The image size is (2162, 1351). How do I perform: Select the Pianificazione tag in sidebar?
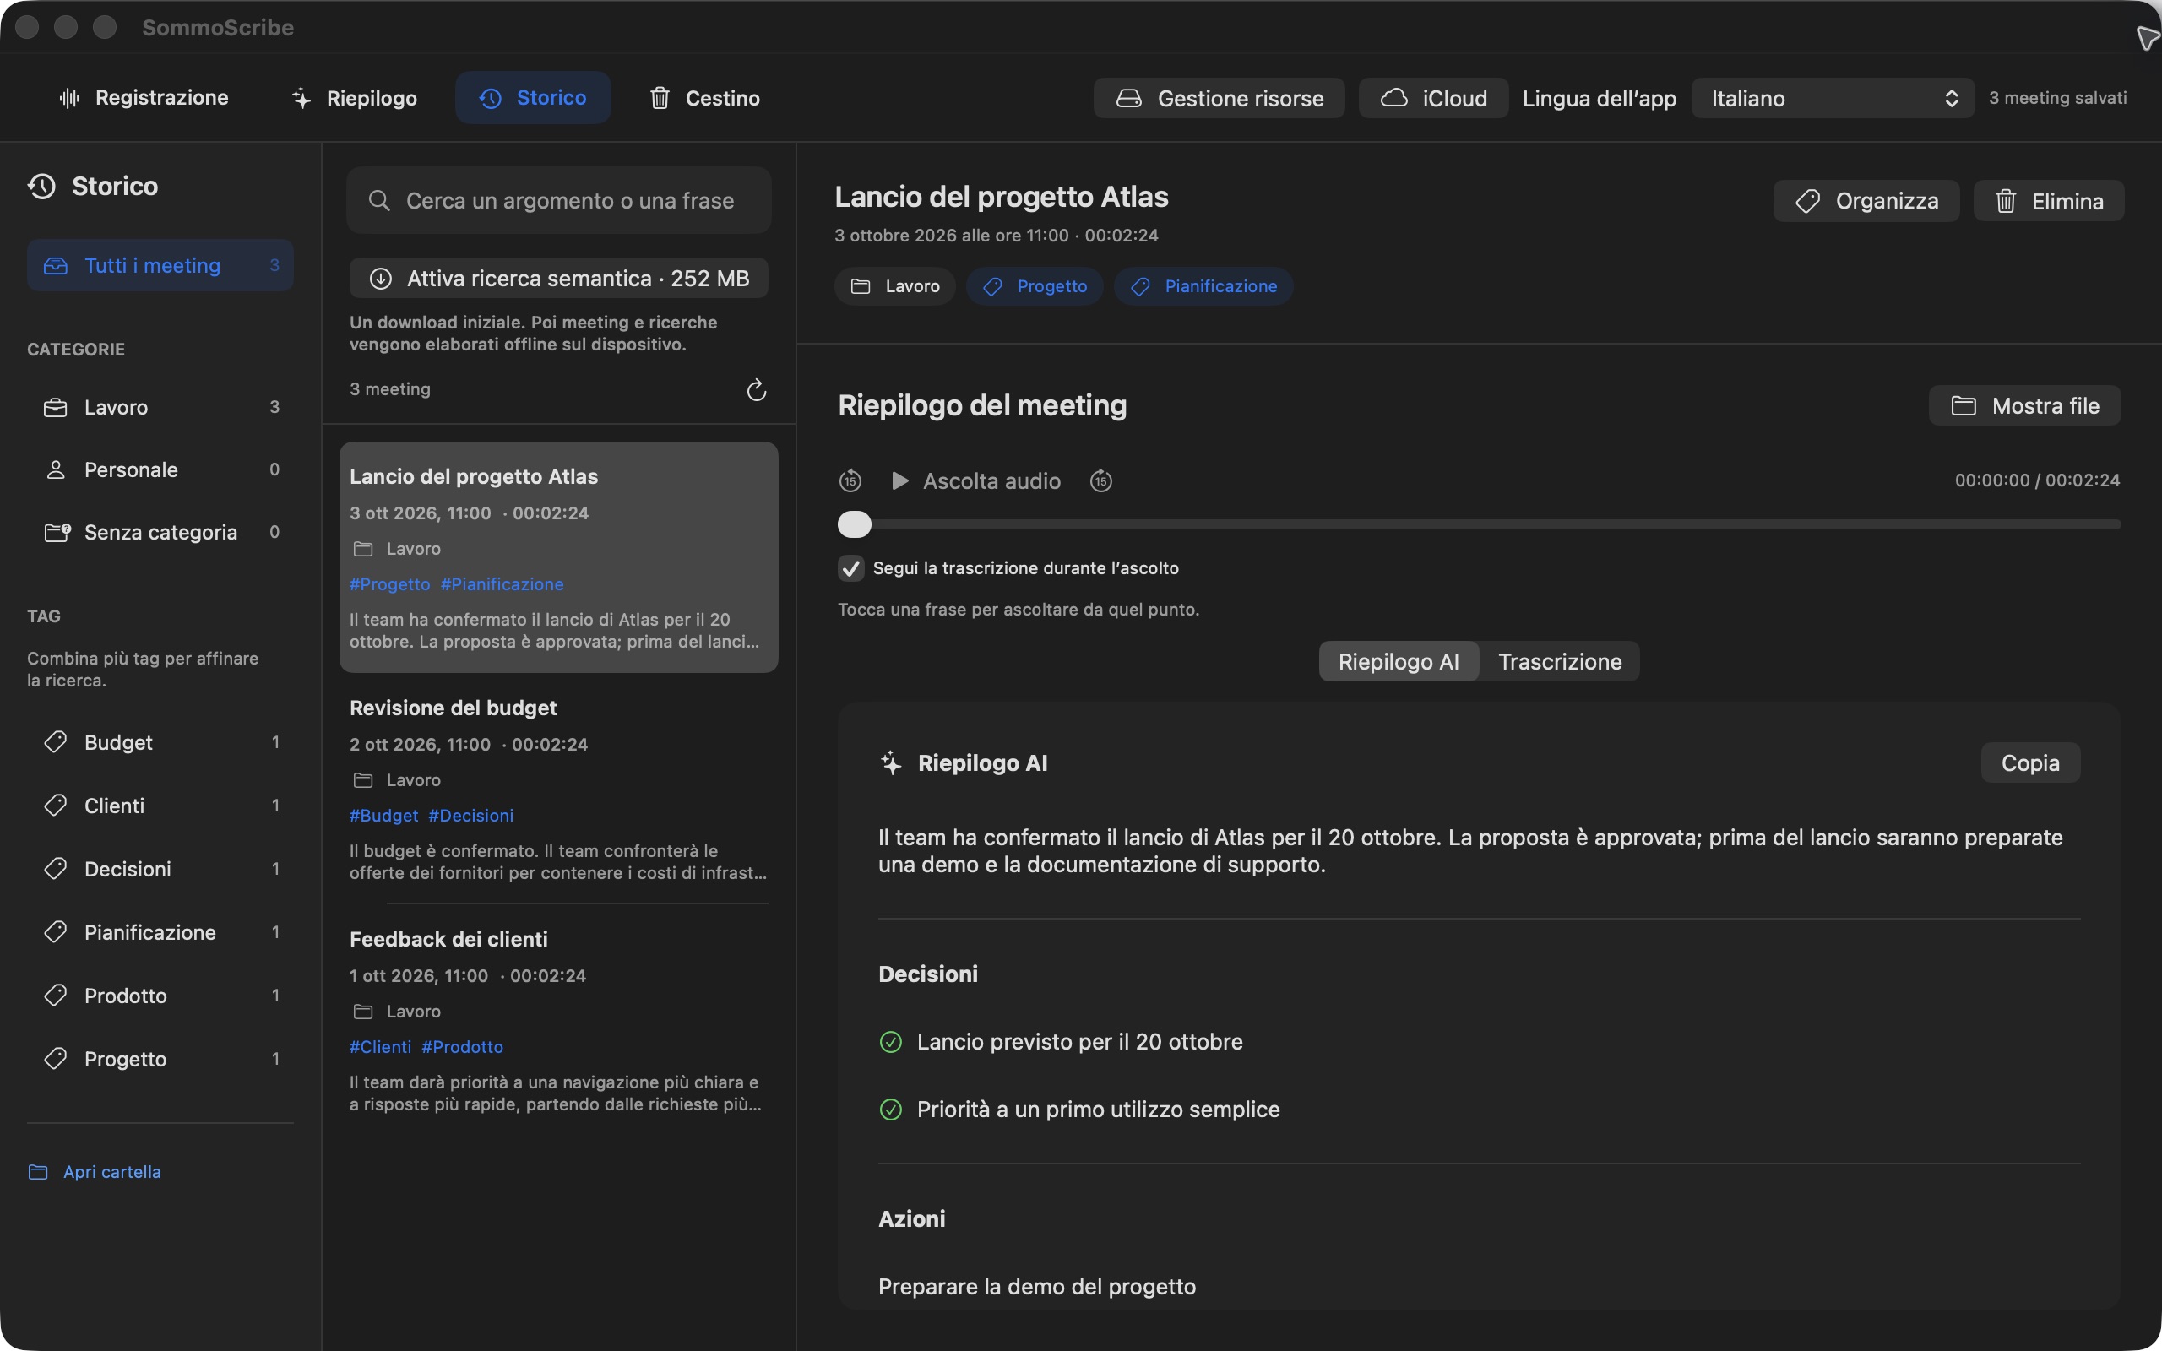(x=160, y=933)
